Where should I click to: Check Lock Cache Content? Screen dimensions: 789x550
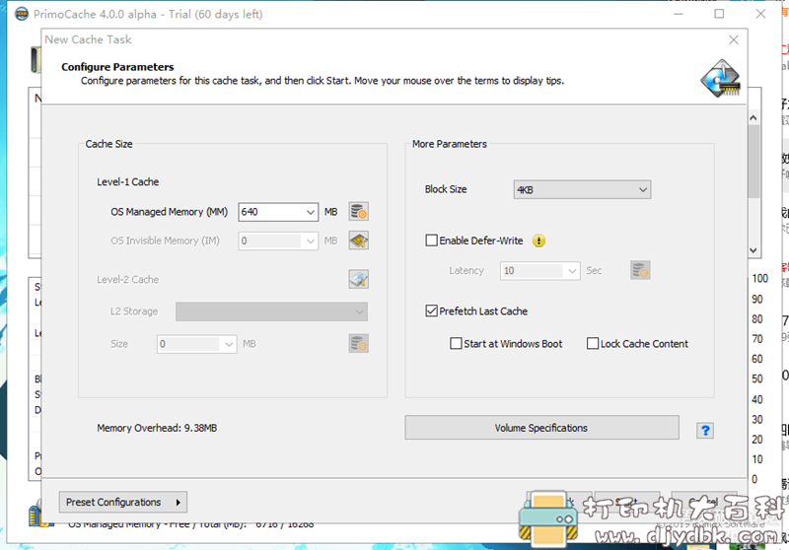tap(593, 343)
